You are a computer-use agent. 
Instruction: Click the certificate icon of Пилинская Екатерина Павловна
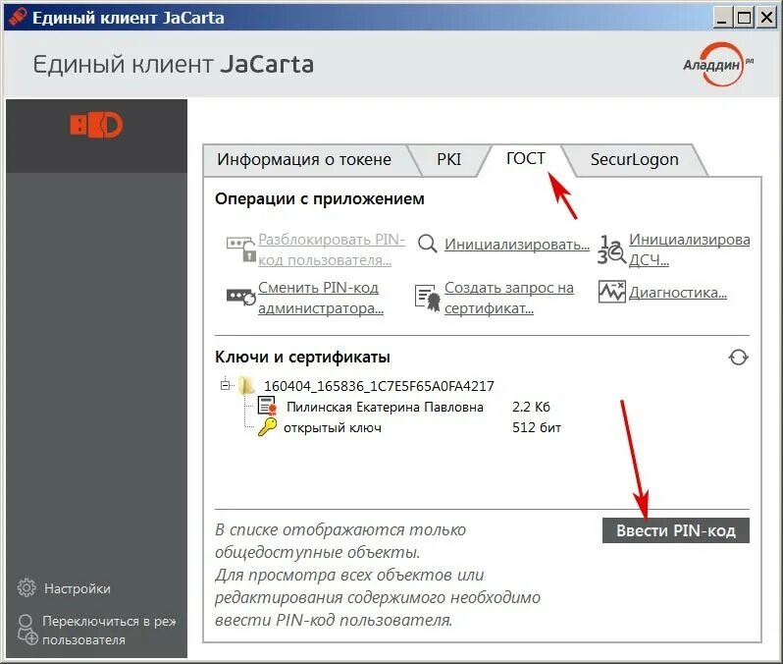[x=267, y=406]
